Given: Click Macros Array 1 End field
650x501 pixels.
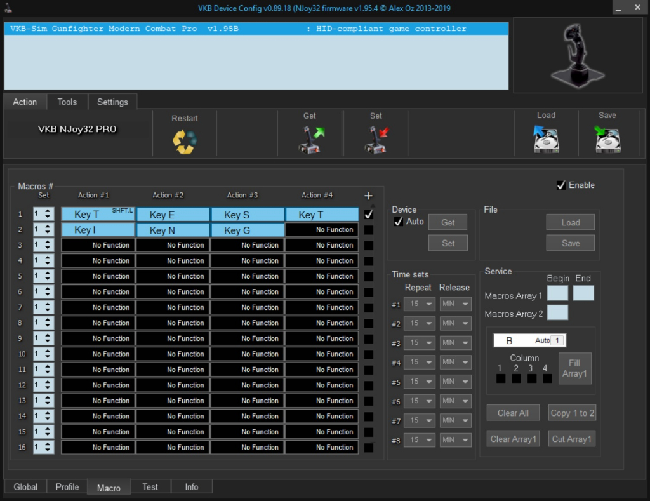Looking at the screenshot, I should coord(583,293).
